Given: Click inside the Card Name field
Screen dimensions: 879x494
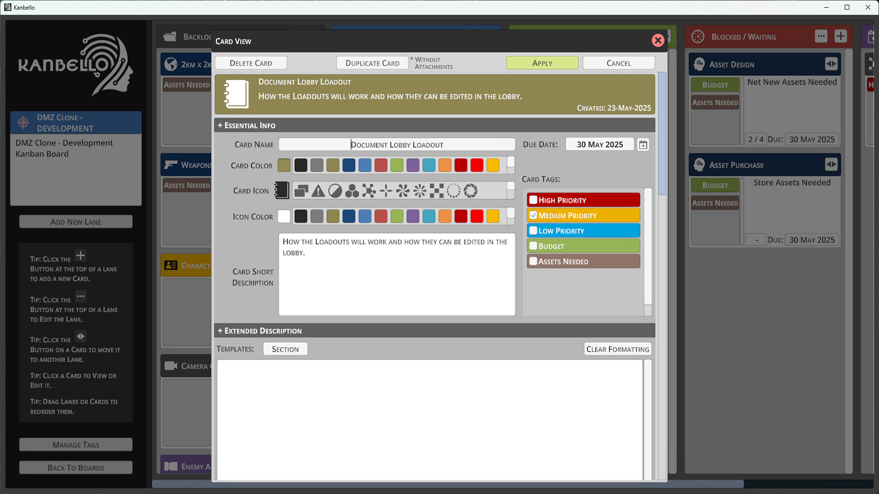Looking at the screenshot, I should [396, 144].
